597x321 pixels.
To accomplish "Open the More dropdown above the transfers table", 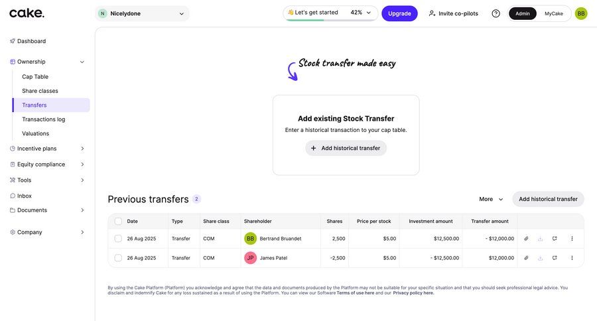I will pyautogui.click(x=491, y=199).
